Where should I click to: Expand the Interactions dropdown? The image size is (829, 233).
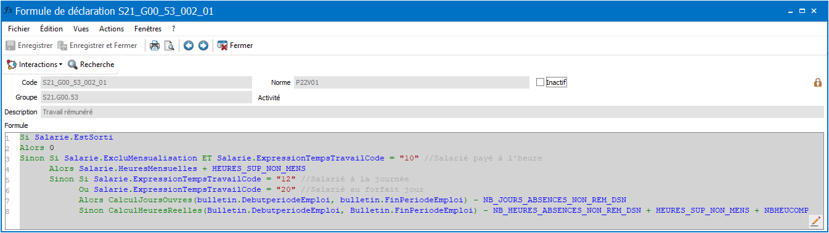[35, 65]
